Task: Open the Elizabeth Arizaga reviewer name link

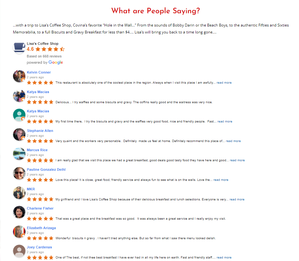Action: click(41, 228)
